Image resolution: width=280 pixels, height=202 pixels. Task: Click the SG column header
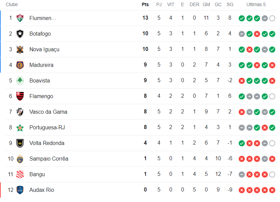[x=230, y=4]
